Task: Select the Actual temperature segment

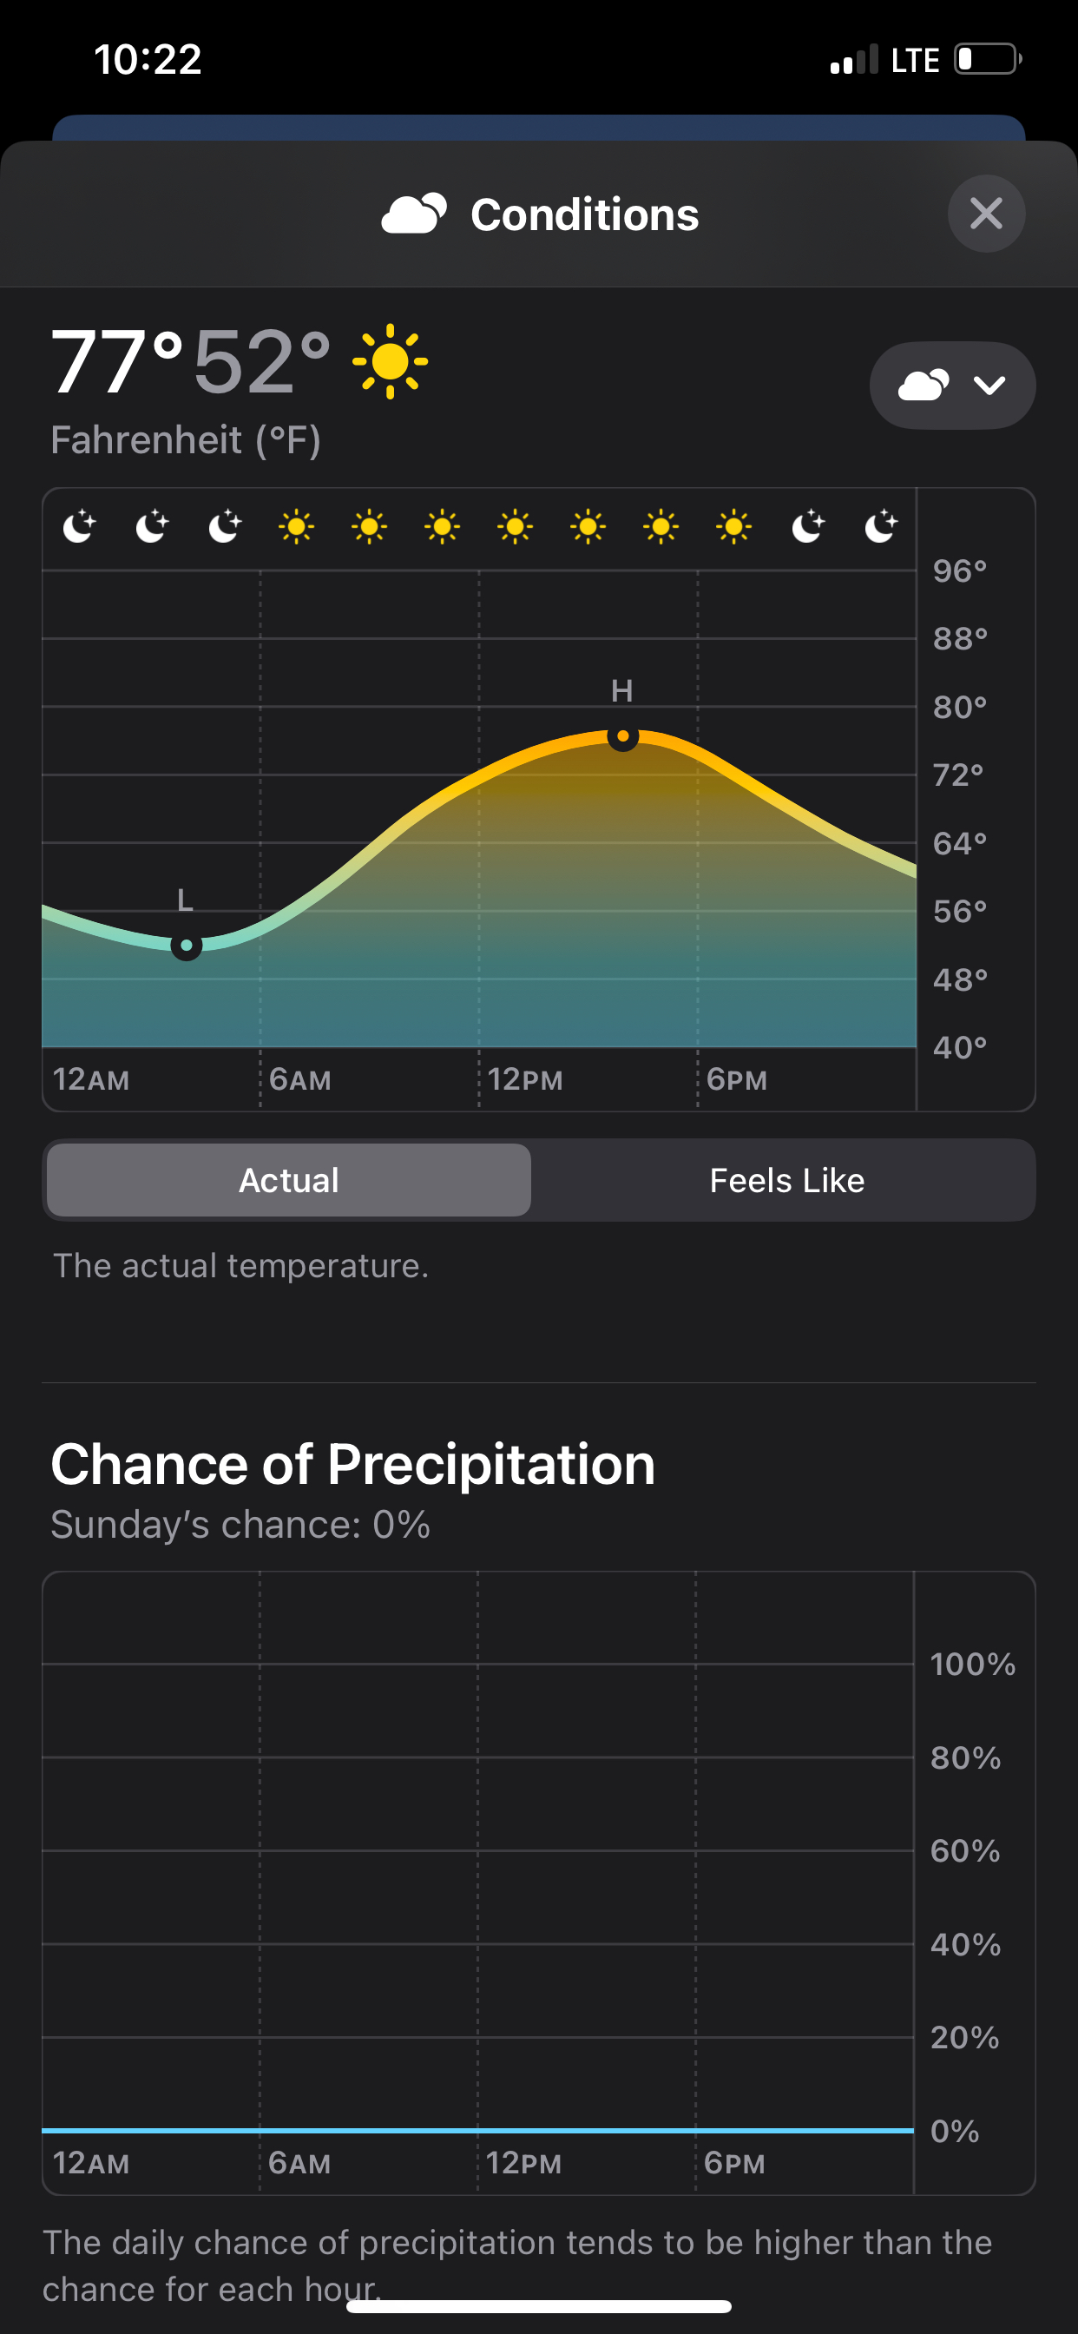Action: (x=289, y=1180)
